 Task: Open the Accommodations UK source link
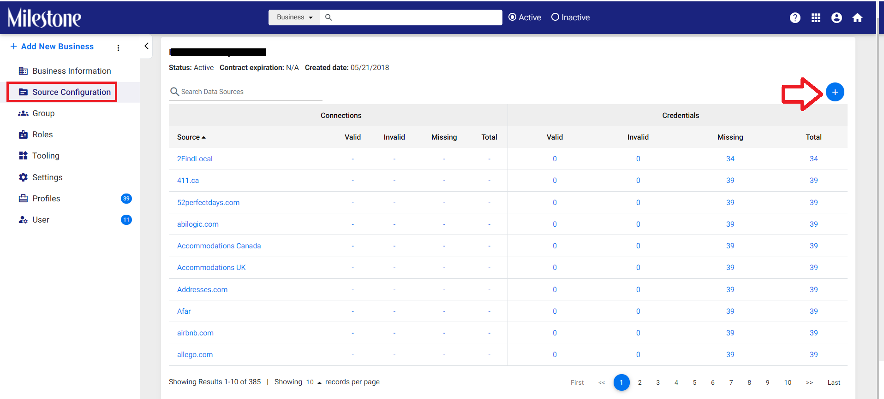[x=211, y=268]
